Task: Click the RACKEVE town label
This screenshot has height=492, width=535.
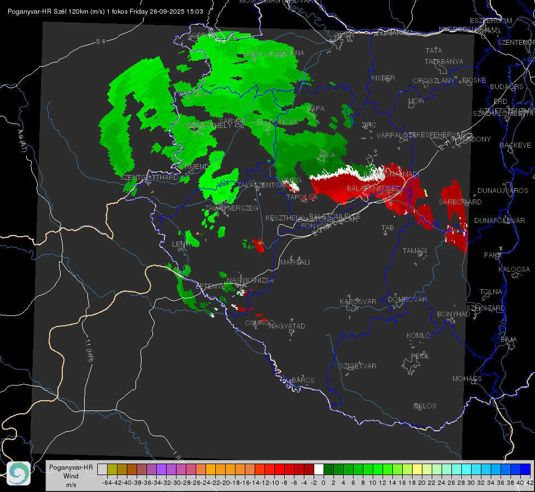Action: tap(515, 145)
